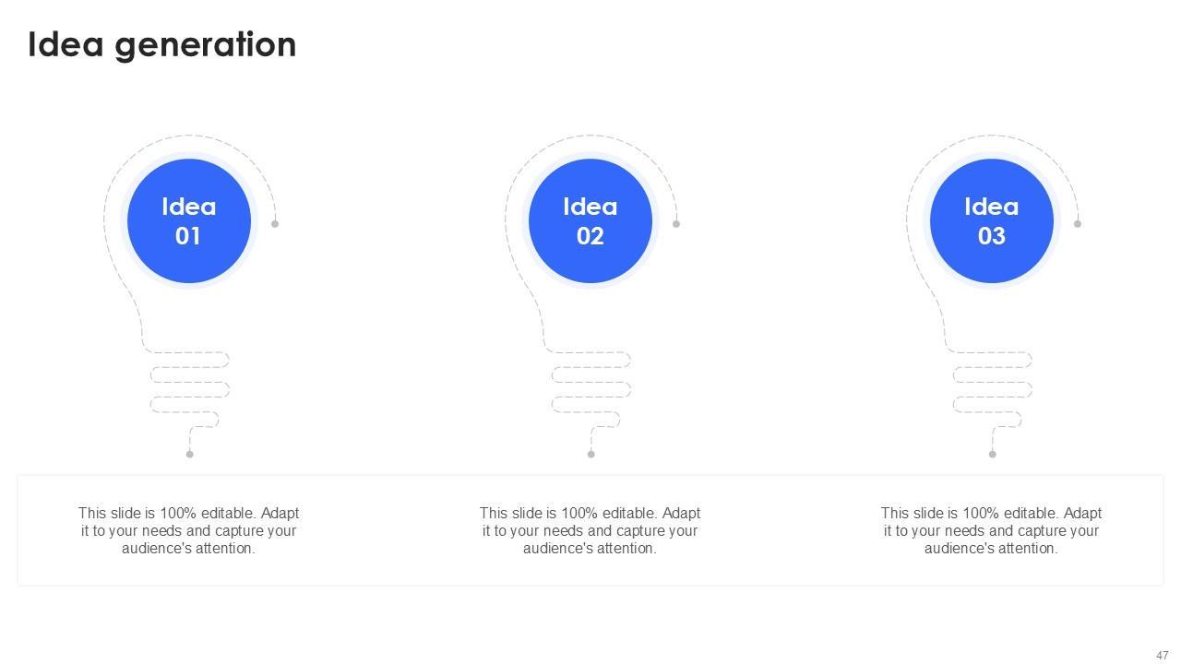
Task: Click the screw-base coils of the middle bulb
Action: 590,383
